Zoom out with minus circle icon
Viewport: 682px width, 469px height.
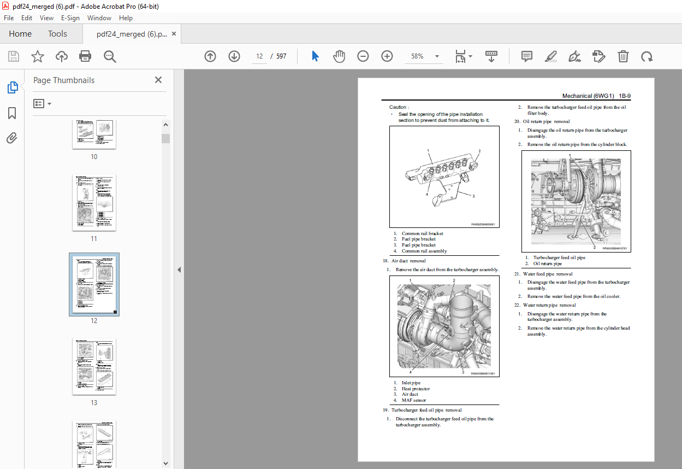pos(363,56)
